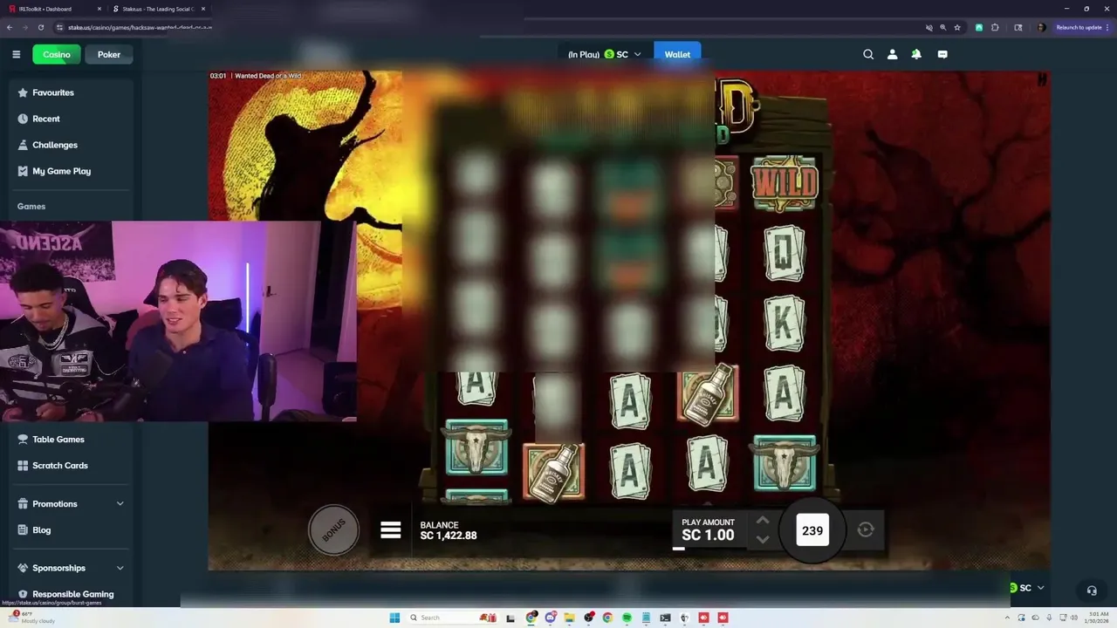Open the user profile icon

(892, 54)
